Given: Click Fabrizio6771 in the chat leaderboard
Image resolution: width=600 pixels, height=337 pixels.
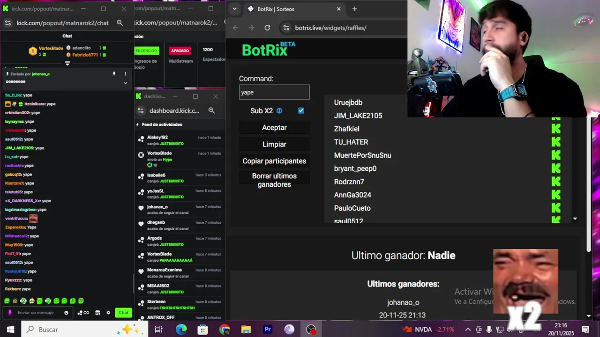Looking at the screenshot, I should tap(85, 55).
